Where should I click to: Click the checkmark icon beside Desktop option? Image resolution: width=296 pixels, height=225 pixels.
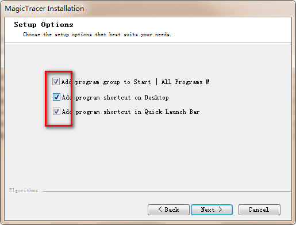[x=56, y=97]
